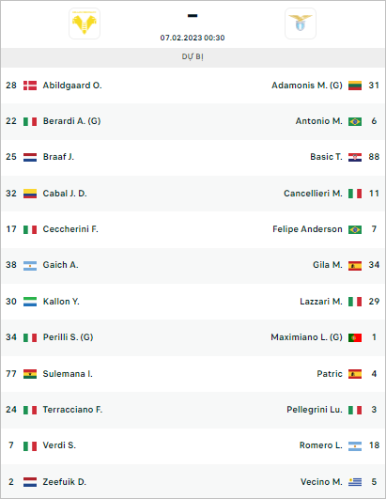Screen dimensions: 386x499
Task: Click the Uruguay flag beside Vecino M.
Action: [x=355, y=482]
